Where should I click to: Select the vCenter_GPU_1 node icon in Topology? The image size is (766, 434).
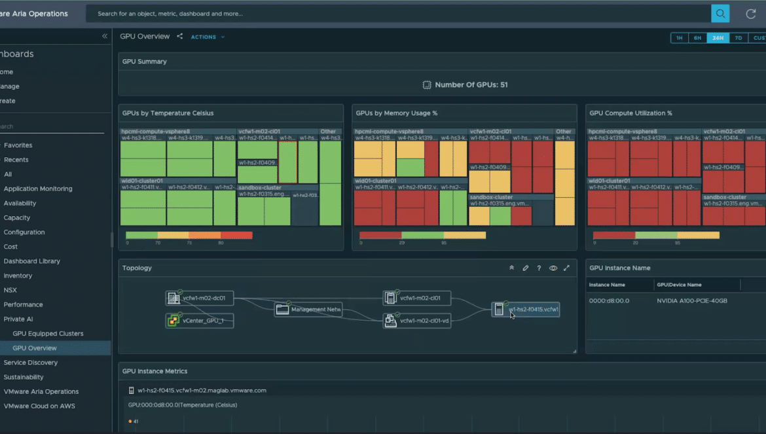[173, 321]
